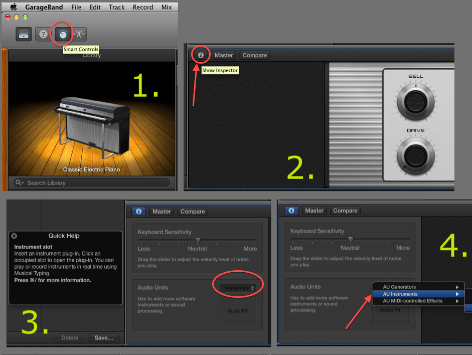Click 'Audio Units' heading left of Instrument dropdown
Image resolution: width=472 pixels, height=355 pixels.
pos(152,288)
